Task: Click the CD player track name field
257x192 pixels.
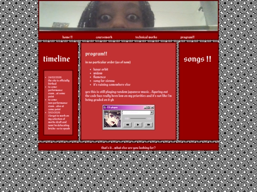Action: point(136,112)
